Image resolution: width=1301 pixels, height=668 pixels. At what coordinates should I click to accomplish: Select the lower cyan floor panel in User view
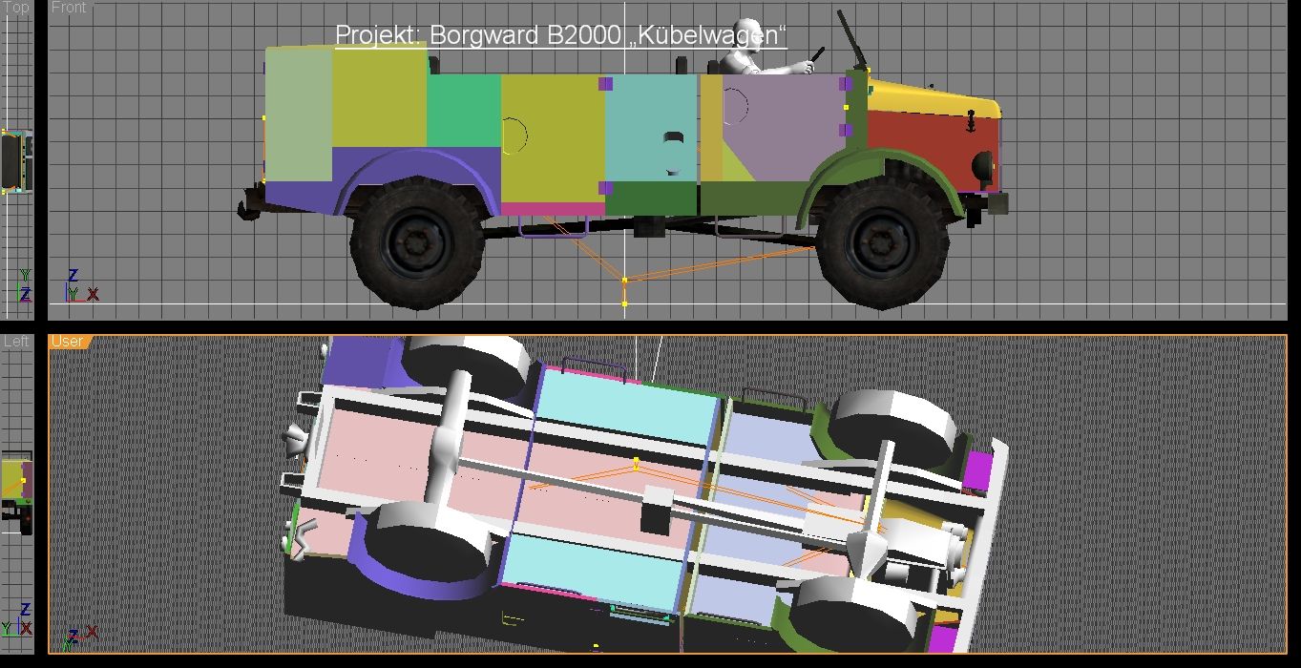[x=592, y=573]
